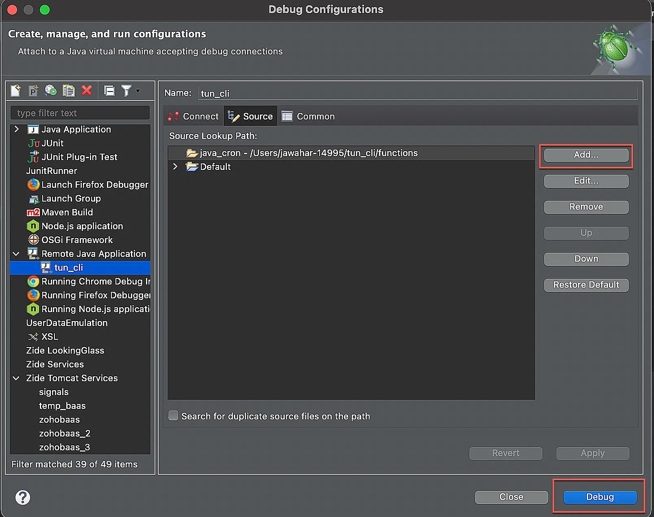The image size is (654, 517).
Task: Start debugging with the Debug button
Action: (x=600, y=497)
